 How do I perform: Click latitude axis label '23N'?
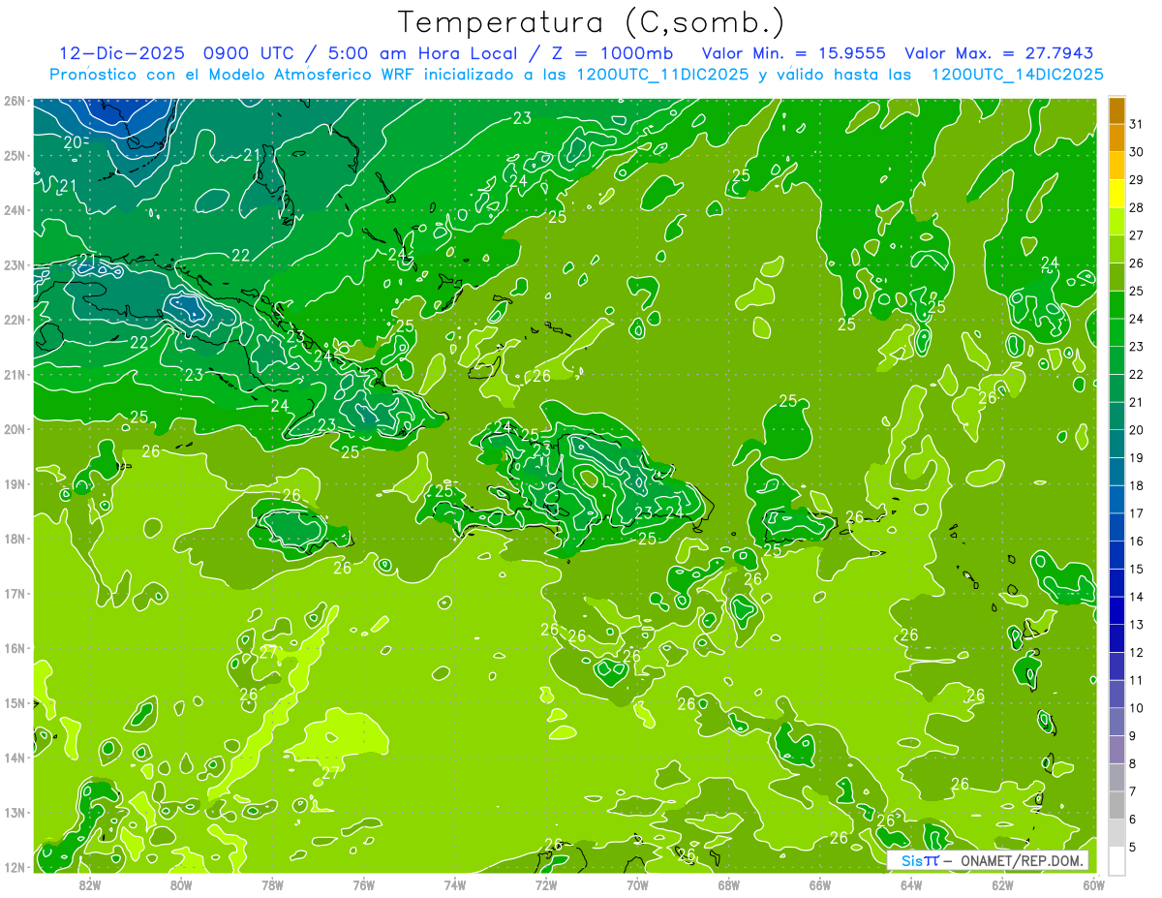(x=14, y=265)
